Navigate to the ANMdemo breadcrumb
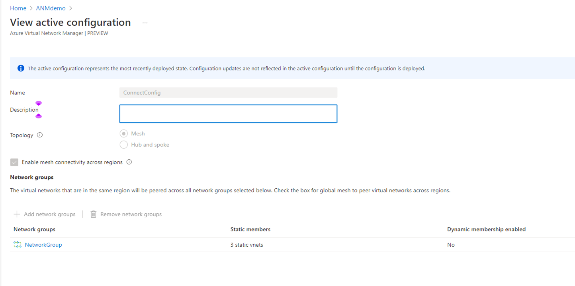This screenshot has width=575, height=286. click(51, 8)
